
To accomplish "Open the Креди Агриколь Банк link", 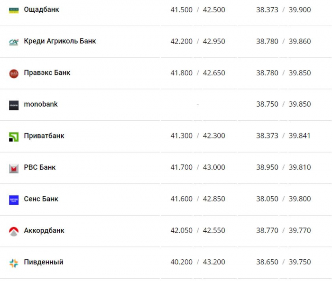I will 60,41.
